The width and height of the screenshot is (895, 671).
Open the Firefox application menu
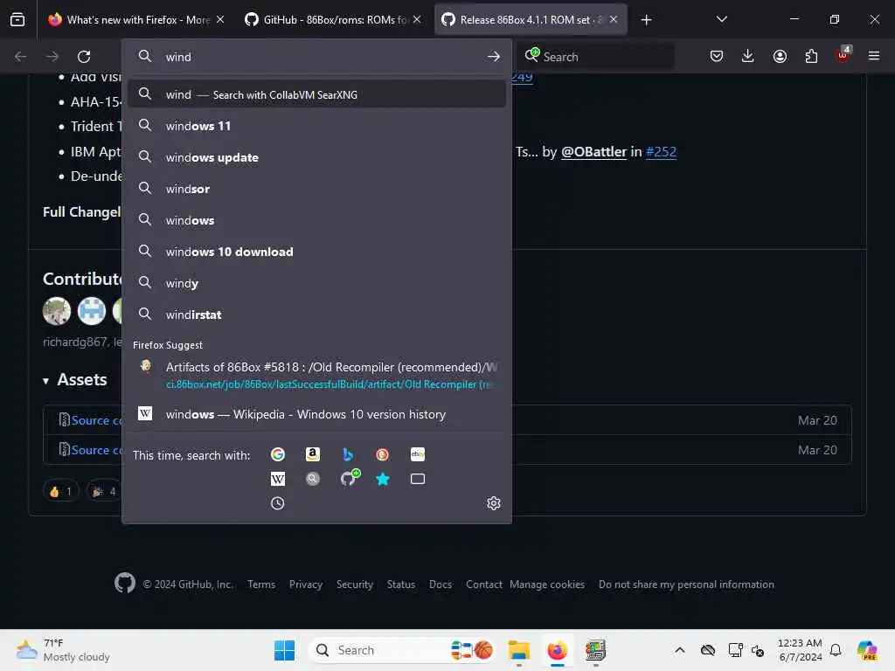874,56
